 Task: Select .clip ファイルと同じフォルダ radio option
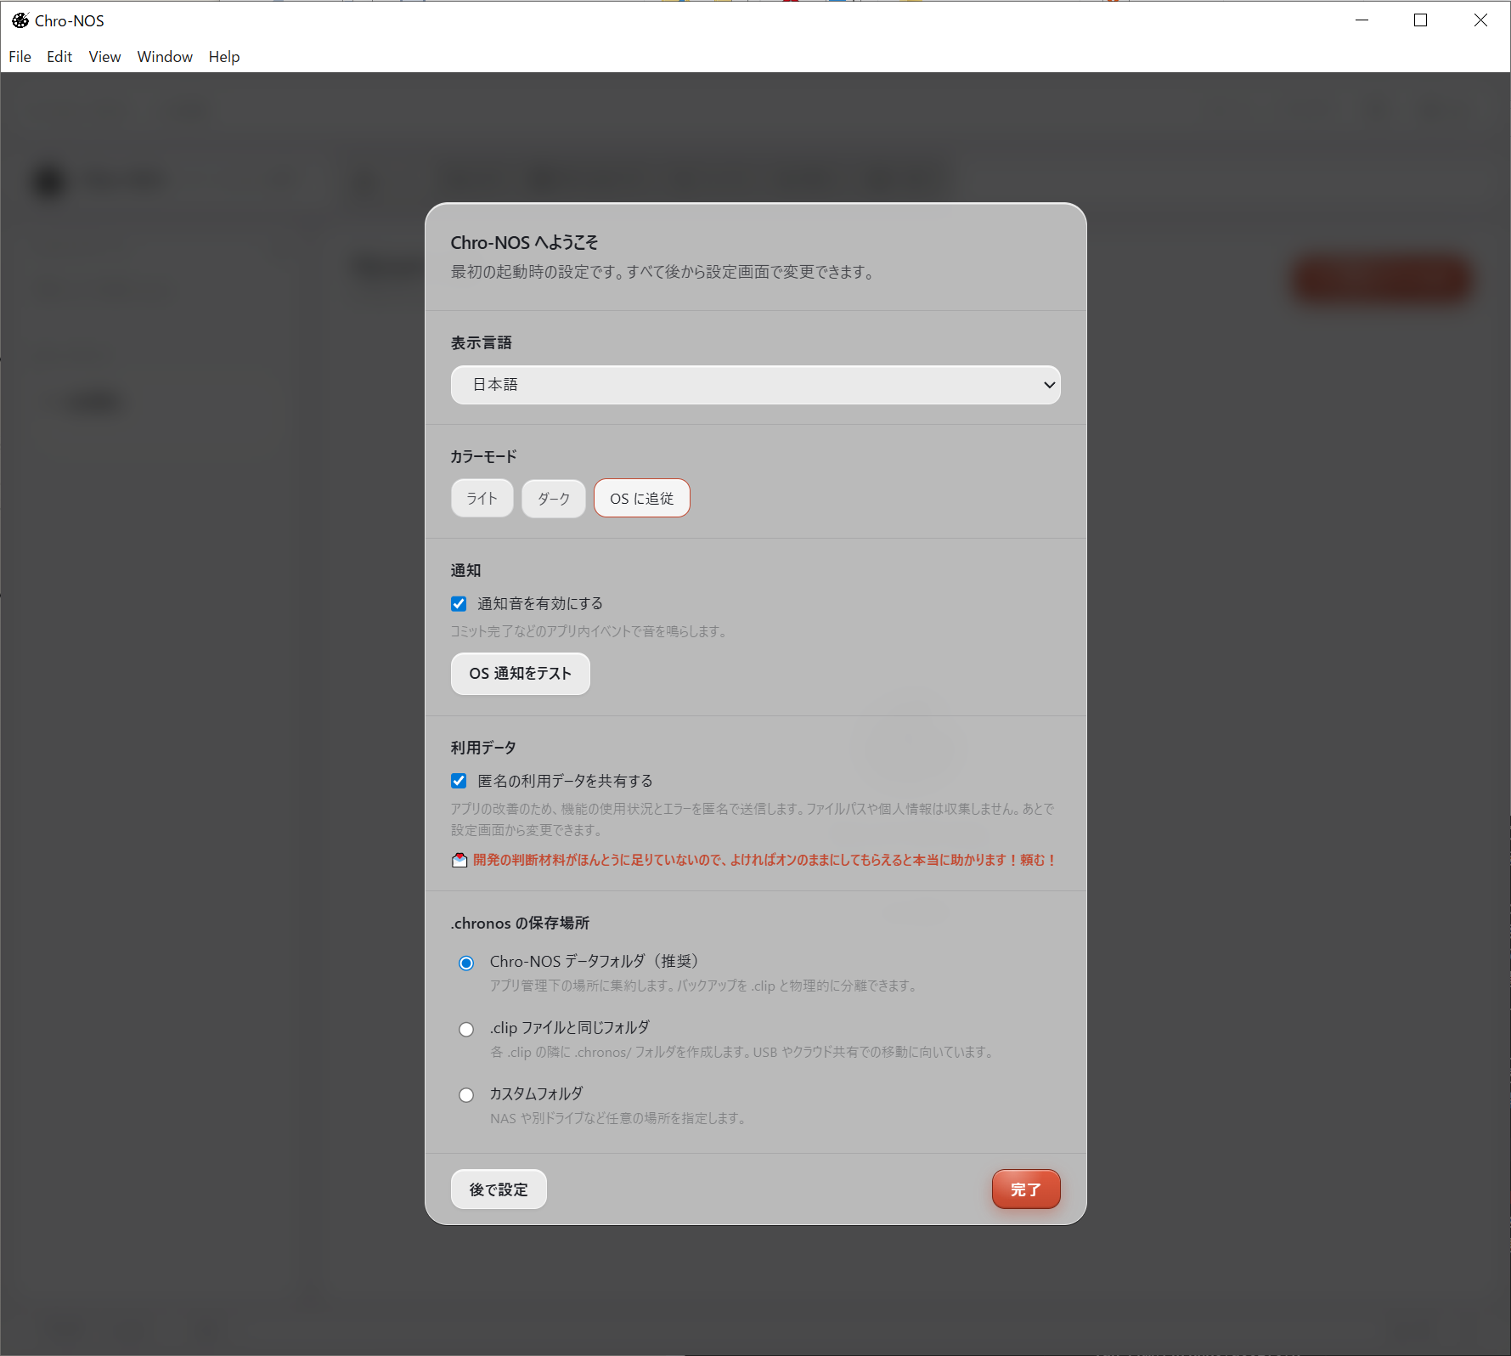(x=466, y=1029)
